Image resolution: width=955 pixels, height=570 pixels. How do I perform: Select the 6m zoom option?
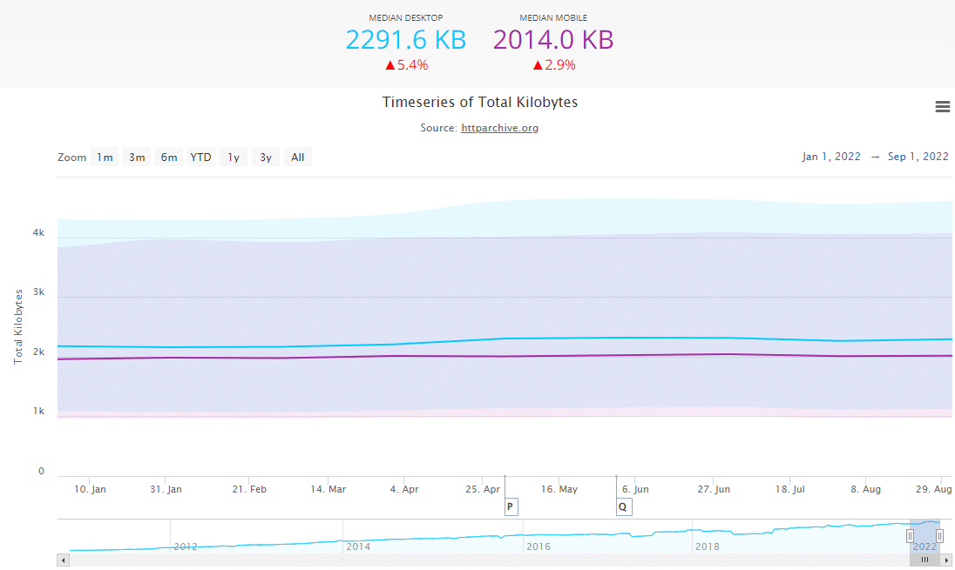169,158
